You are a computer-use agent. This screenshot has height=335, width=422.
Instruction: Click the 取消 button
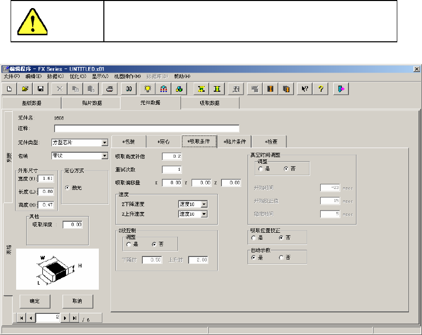(x=77, y=301)
